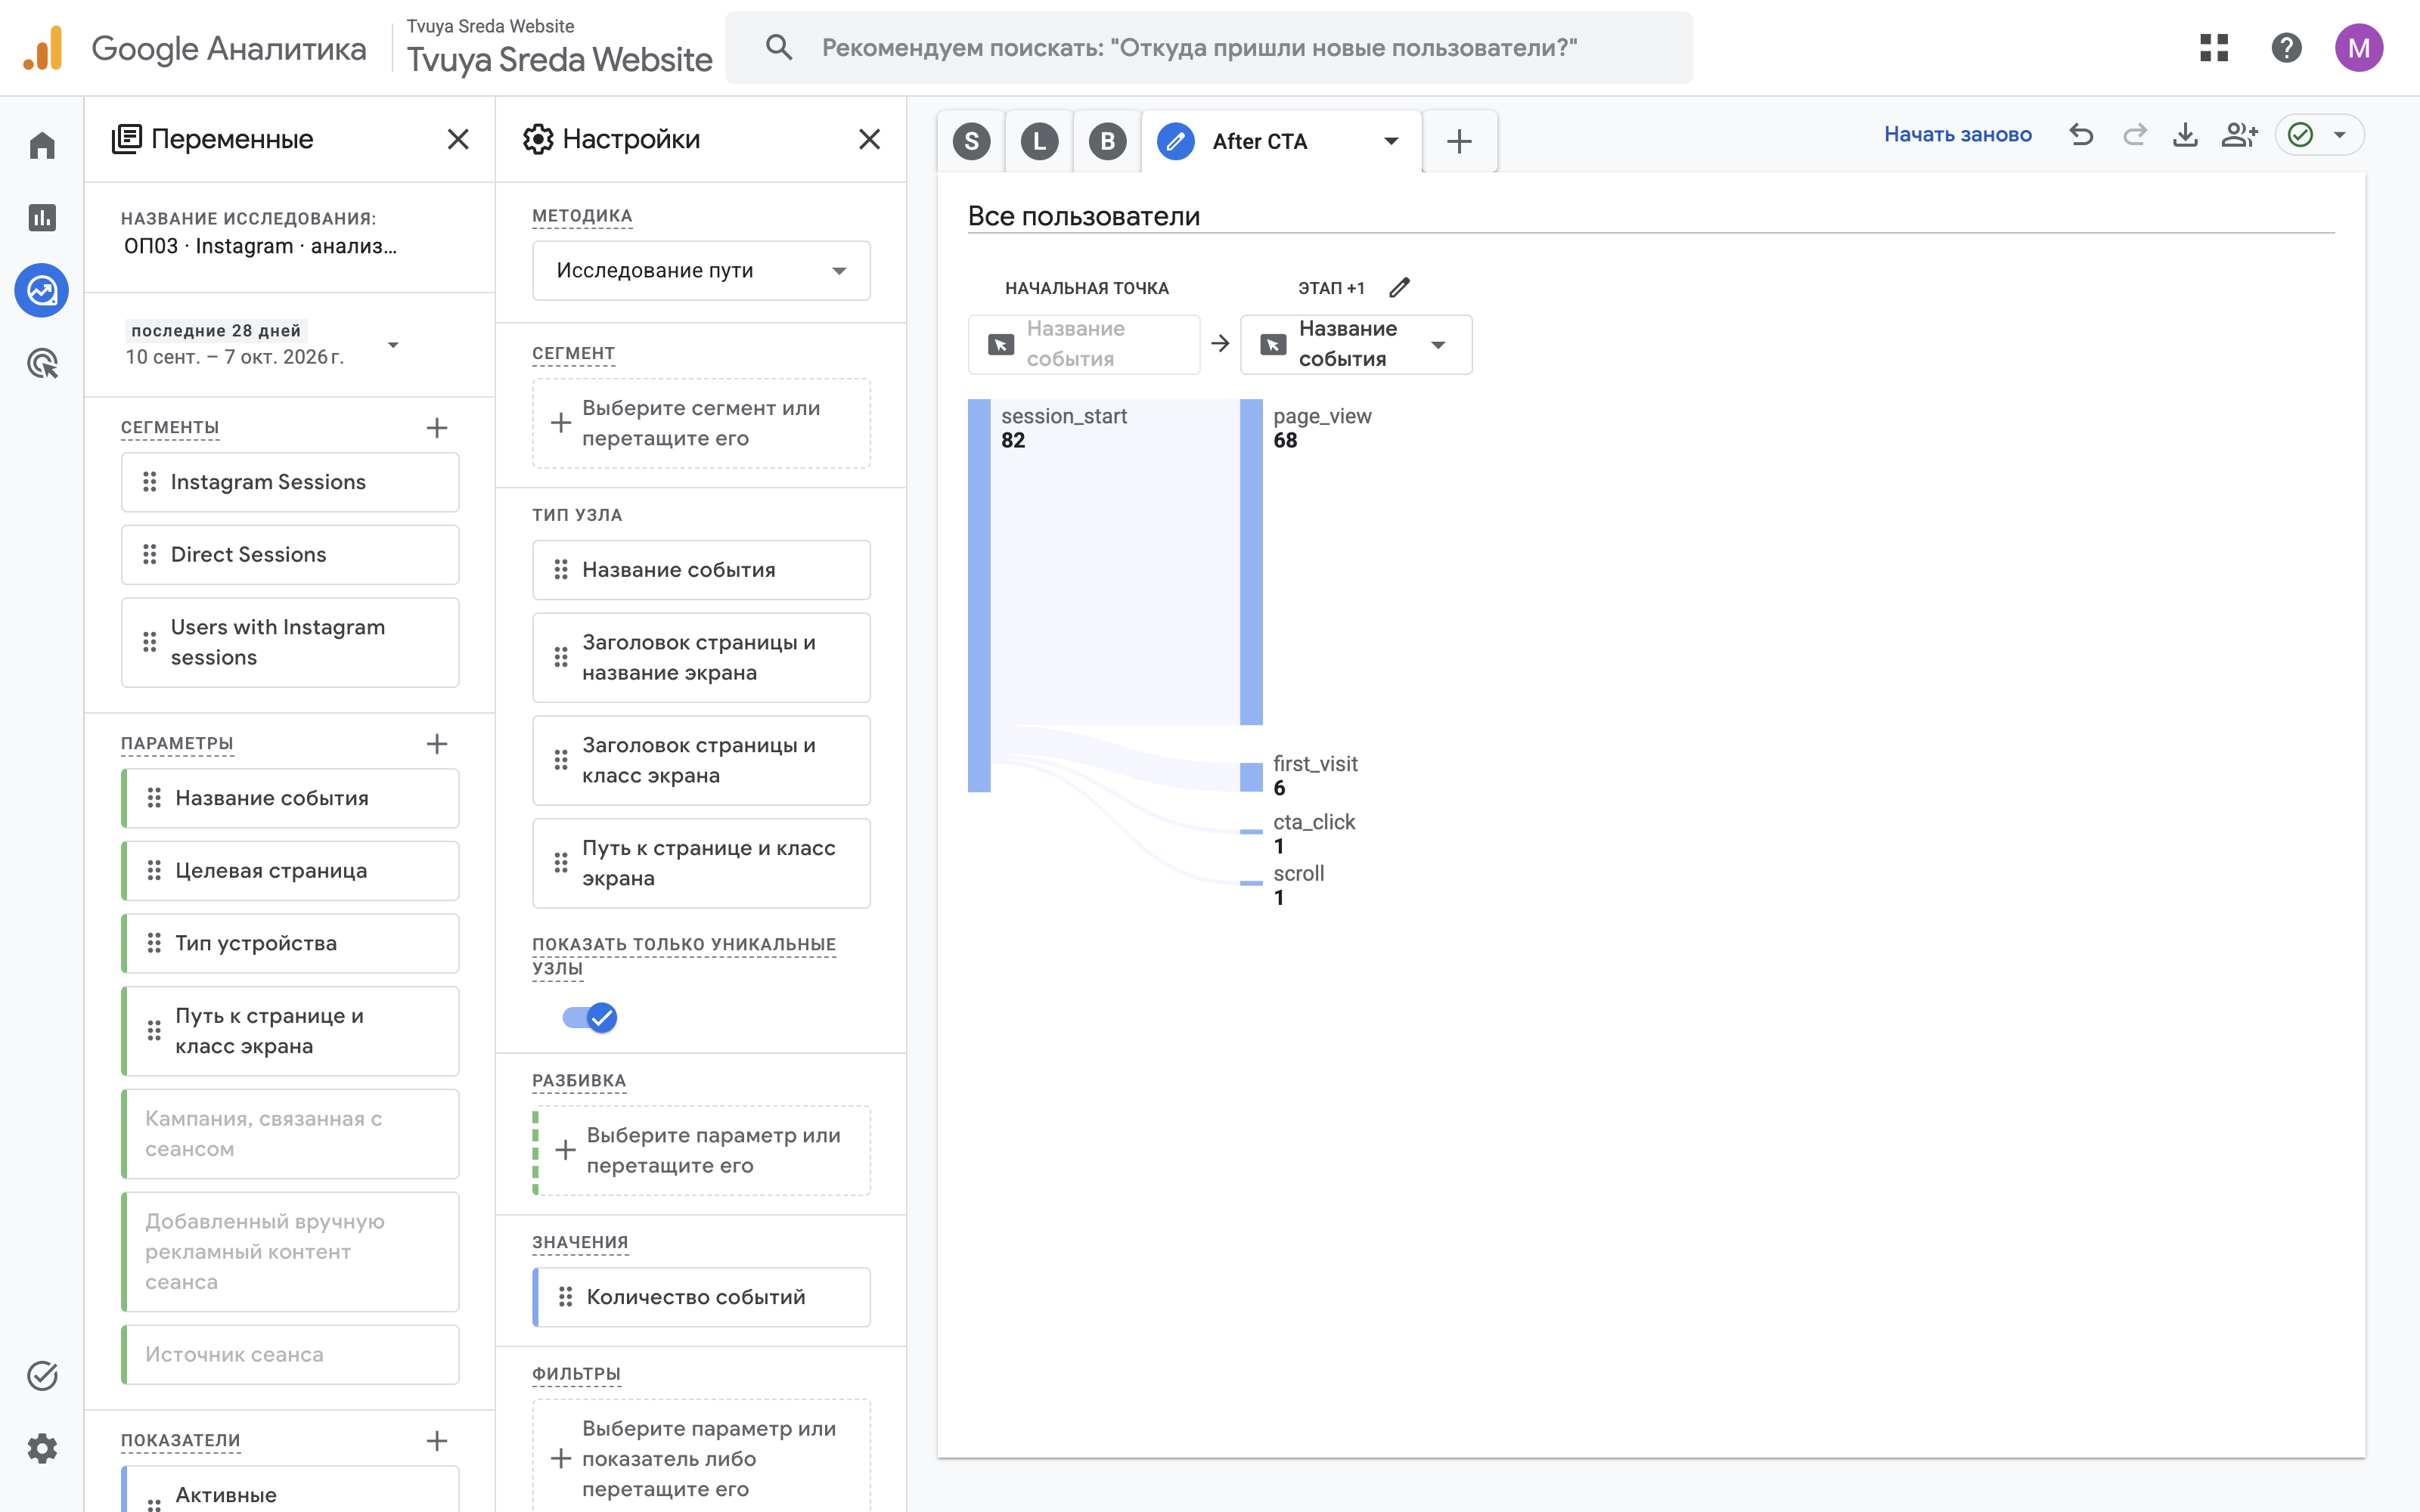Open the last 28 days date range dropdown
Viewport: 2420px width, 1512px height.
tap(262, 344)
